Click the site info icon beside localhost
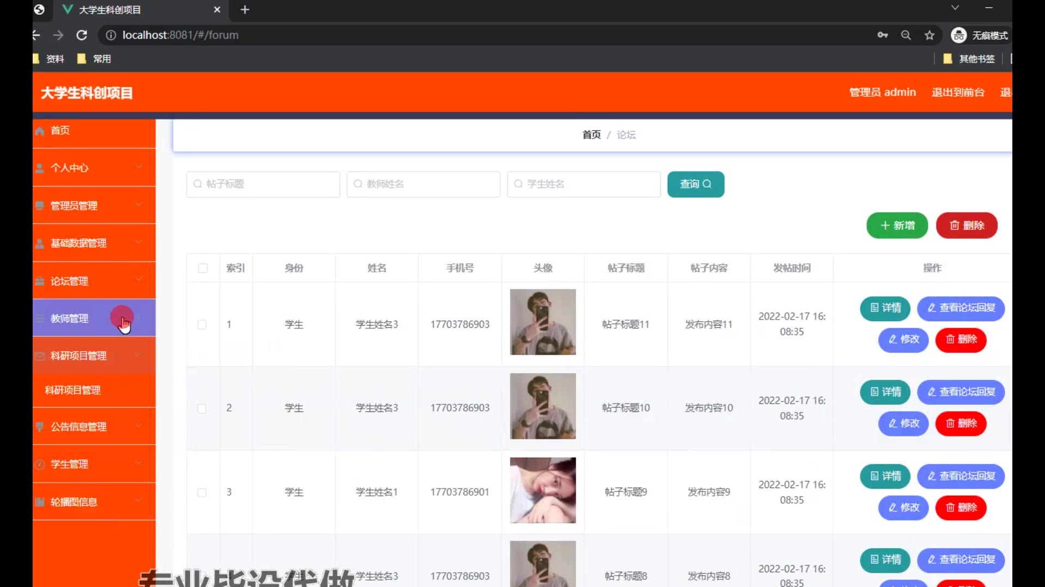 [x=111, y=35]
